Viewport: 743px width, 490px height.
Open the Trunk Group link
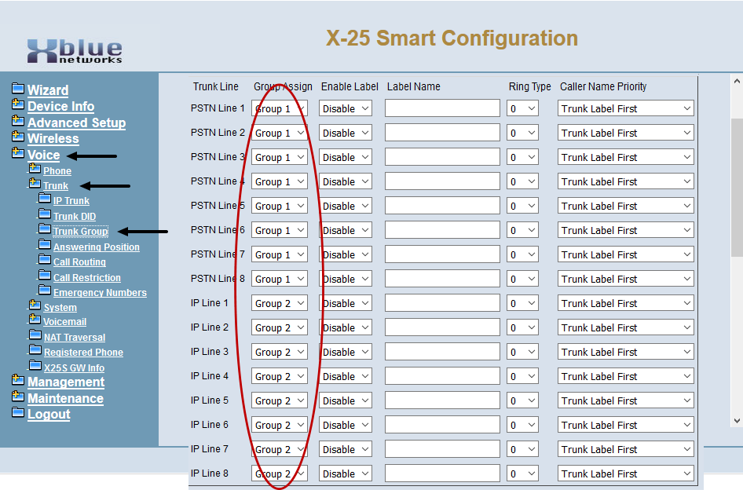pos(81,231)
